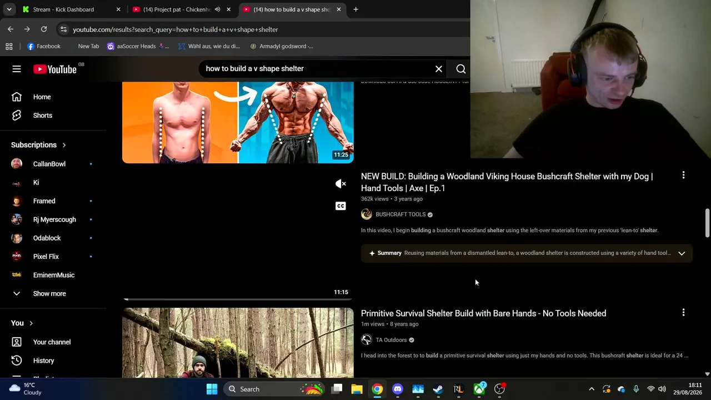Go to the YouTube logo homepage
Image resolution: width=711 pixels, height=400 pixels.
click(x=54, y=69)
